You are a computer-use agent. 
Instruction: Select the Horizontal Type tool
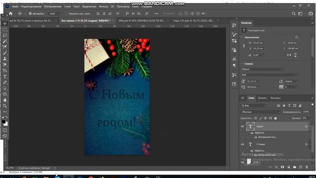[x=5, y=77]
